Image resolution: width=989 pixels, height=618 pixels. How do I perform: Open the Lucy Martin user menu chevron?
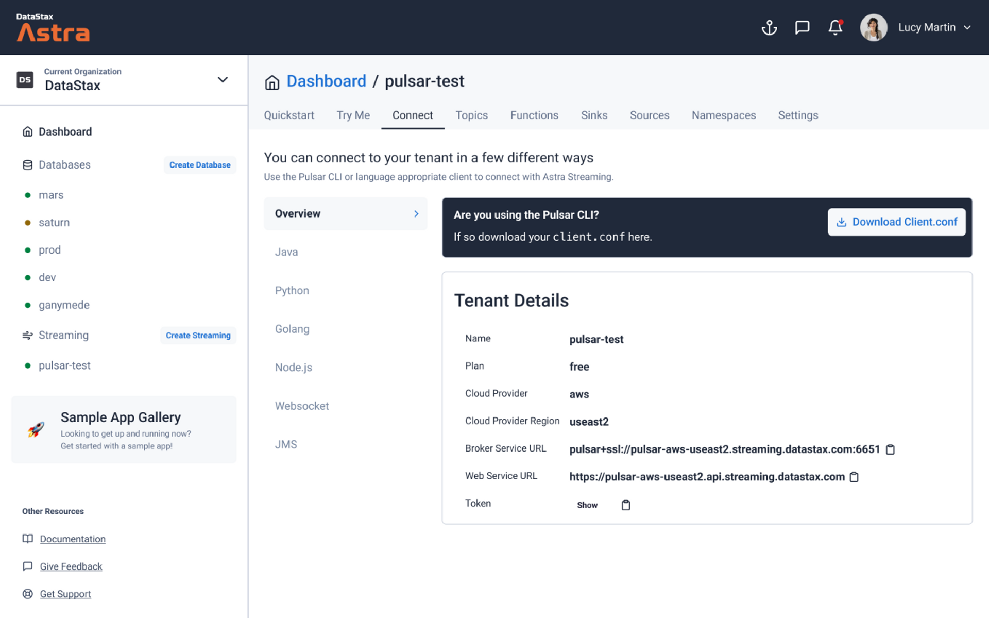(967, 27)
